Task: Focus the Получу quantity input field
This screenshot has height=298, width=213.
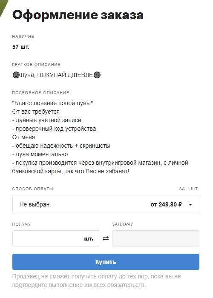Action: tap(56, 238)
